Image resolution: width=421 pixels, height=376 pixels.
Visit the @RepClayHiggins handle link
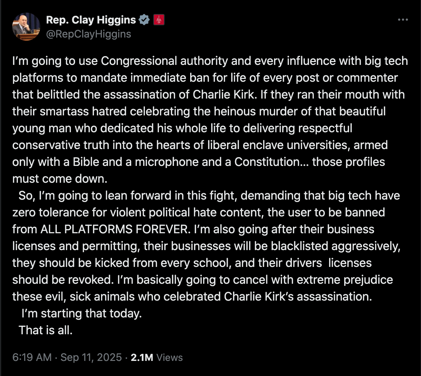tap(88, 34)
